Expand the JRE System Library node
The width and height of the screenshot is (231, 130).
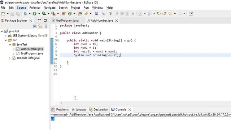(6, 36)
